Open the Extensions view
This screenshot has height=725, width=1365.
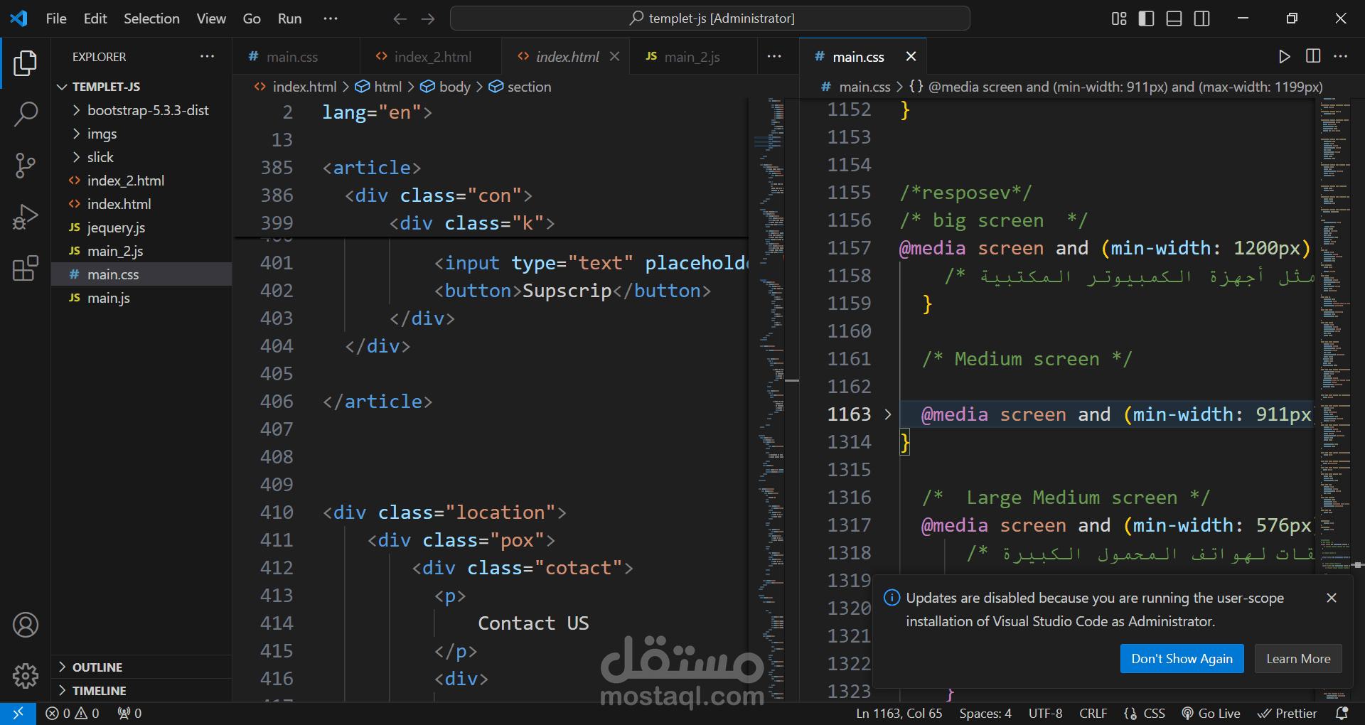click(26, 268)
